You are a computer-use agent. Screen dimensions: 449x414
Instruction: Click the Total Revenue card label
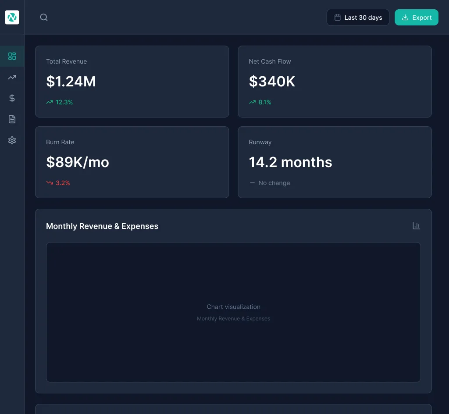click(x=67, y=61)
